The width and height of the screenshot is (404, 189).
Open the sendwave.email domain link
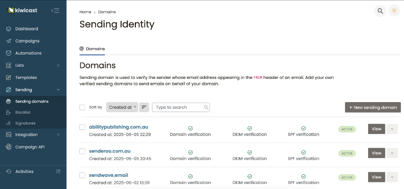[109, 175]
